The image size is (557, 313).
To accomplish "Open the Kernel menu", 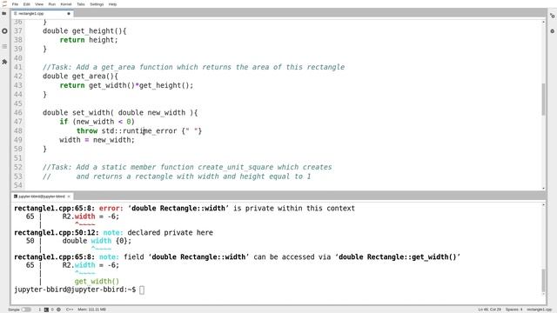I will point(66,4).
